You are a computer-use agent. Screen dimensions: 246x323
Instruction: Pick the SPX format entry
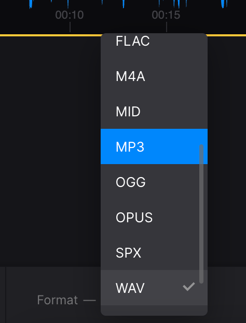pos(154,252)
